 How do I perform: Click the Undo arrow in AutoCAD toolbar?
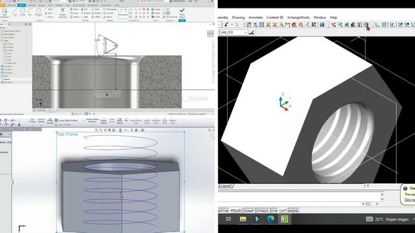pyautogui.click(x=227, y=25)
